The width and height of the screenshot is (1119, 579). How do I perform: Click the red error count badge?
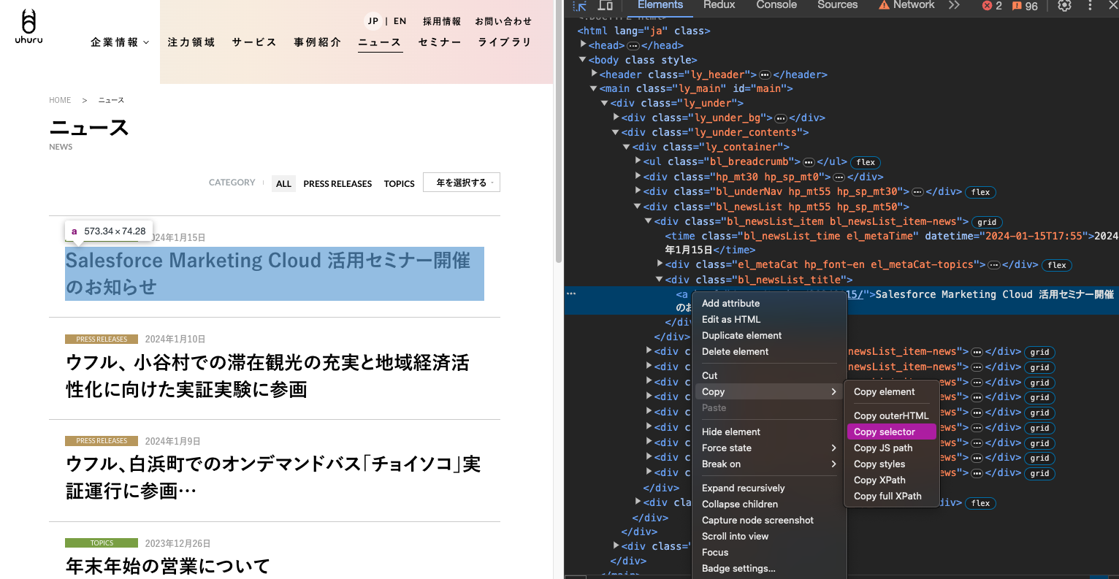point(992,6)
